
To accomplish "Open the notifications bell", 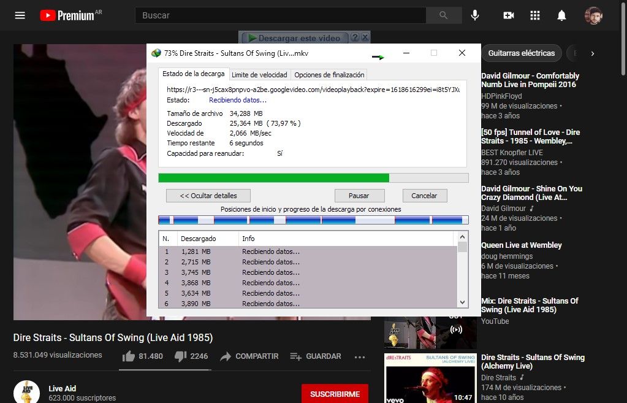I will pyautogui.click(x=561, y=15).
